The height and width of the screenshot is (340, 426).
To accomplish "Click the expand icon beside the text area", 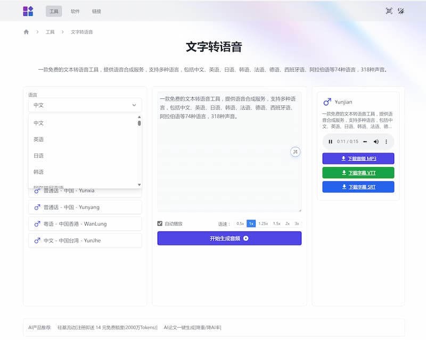I will (295, 152).
